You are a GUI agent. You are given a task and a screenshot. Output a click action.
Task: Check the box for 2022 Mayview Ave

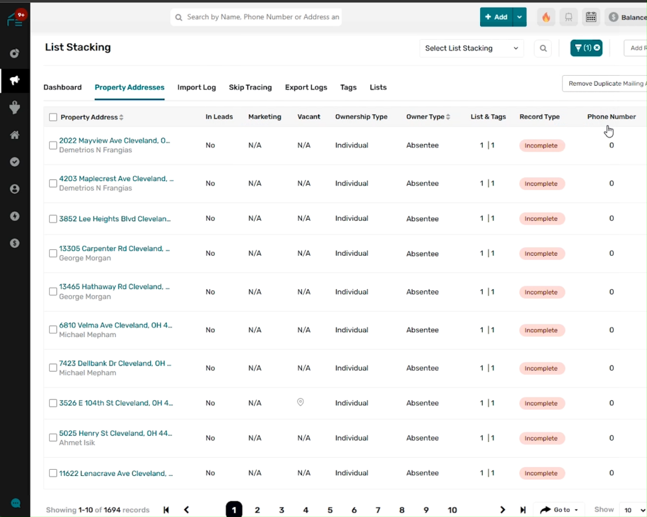53,145
